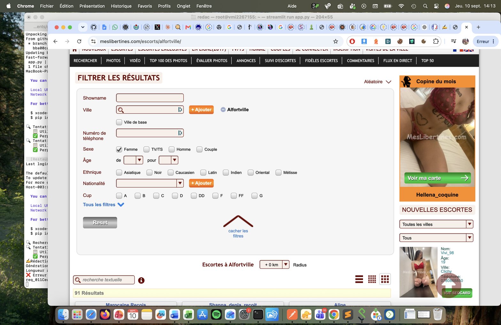Image resolution: width=501 pixels, height=325 pixels.
Task: Open the Chrome Extensions puzzle icon
Action: tap(436, 41)
